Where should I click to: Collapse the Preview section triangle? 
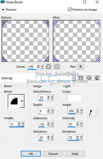(x=3, y=10)
